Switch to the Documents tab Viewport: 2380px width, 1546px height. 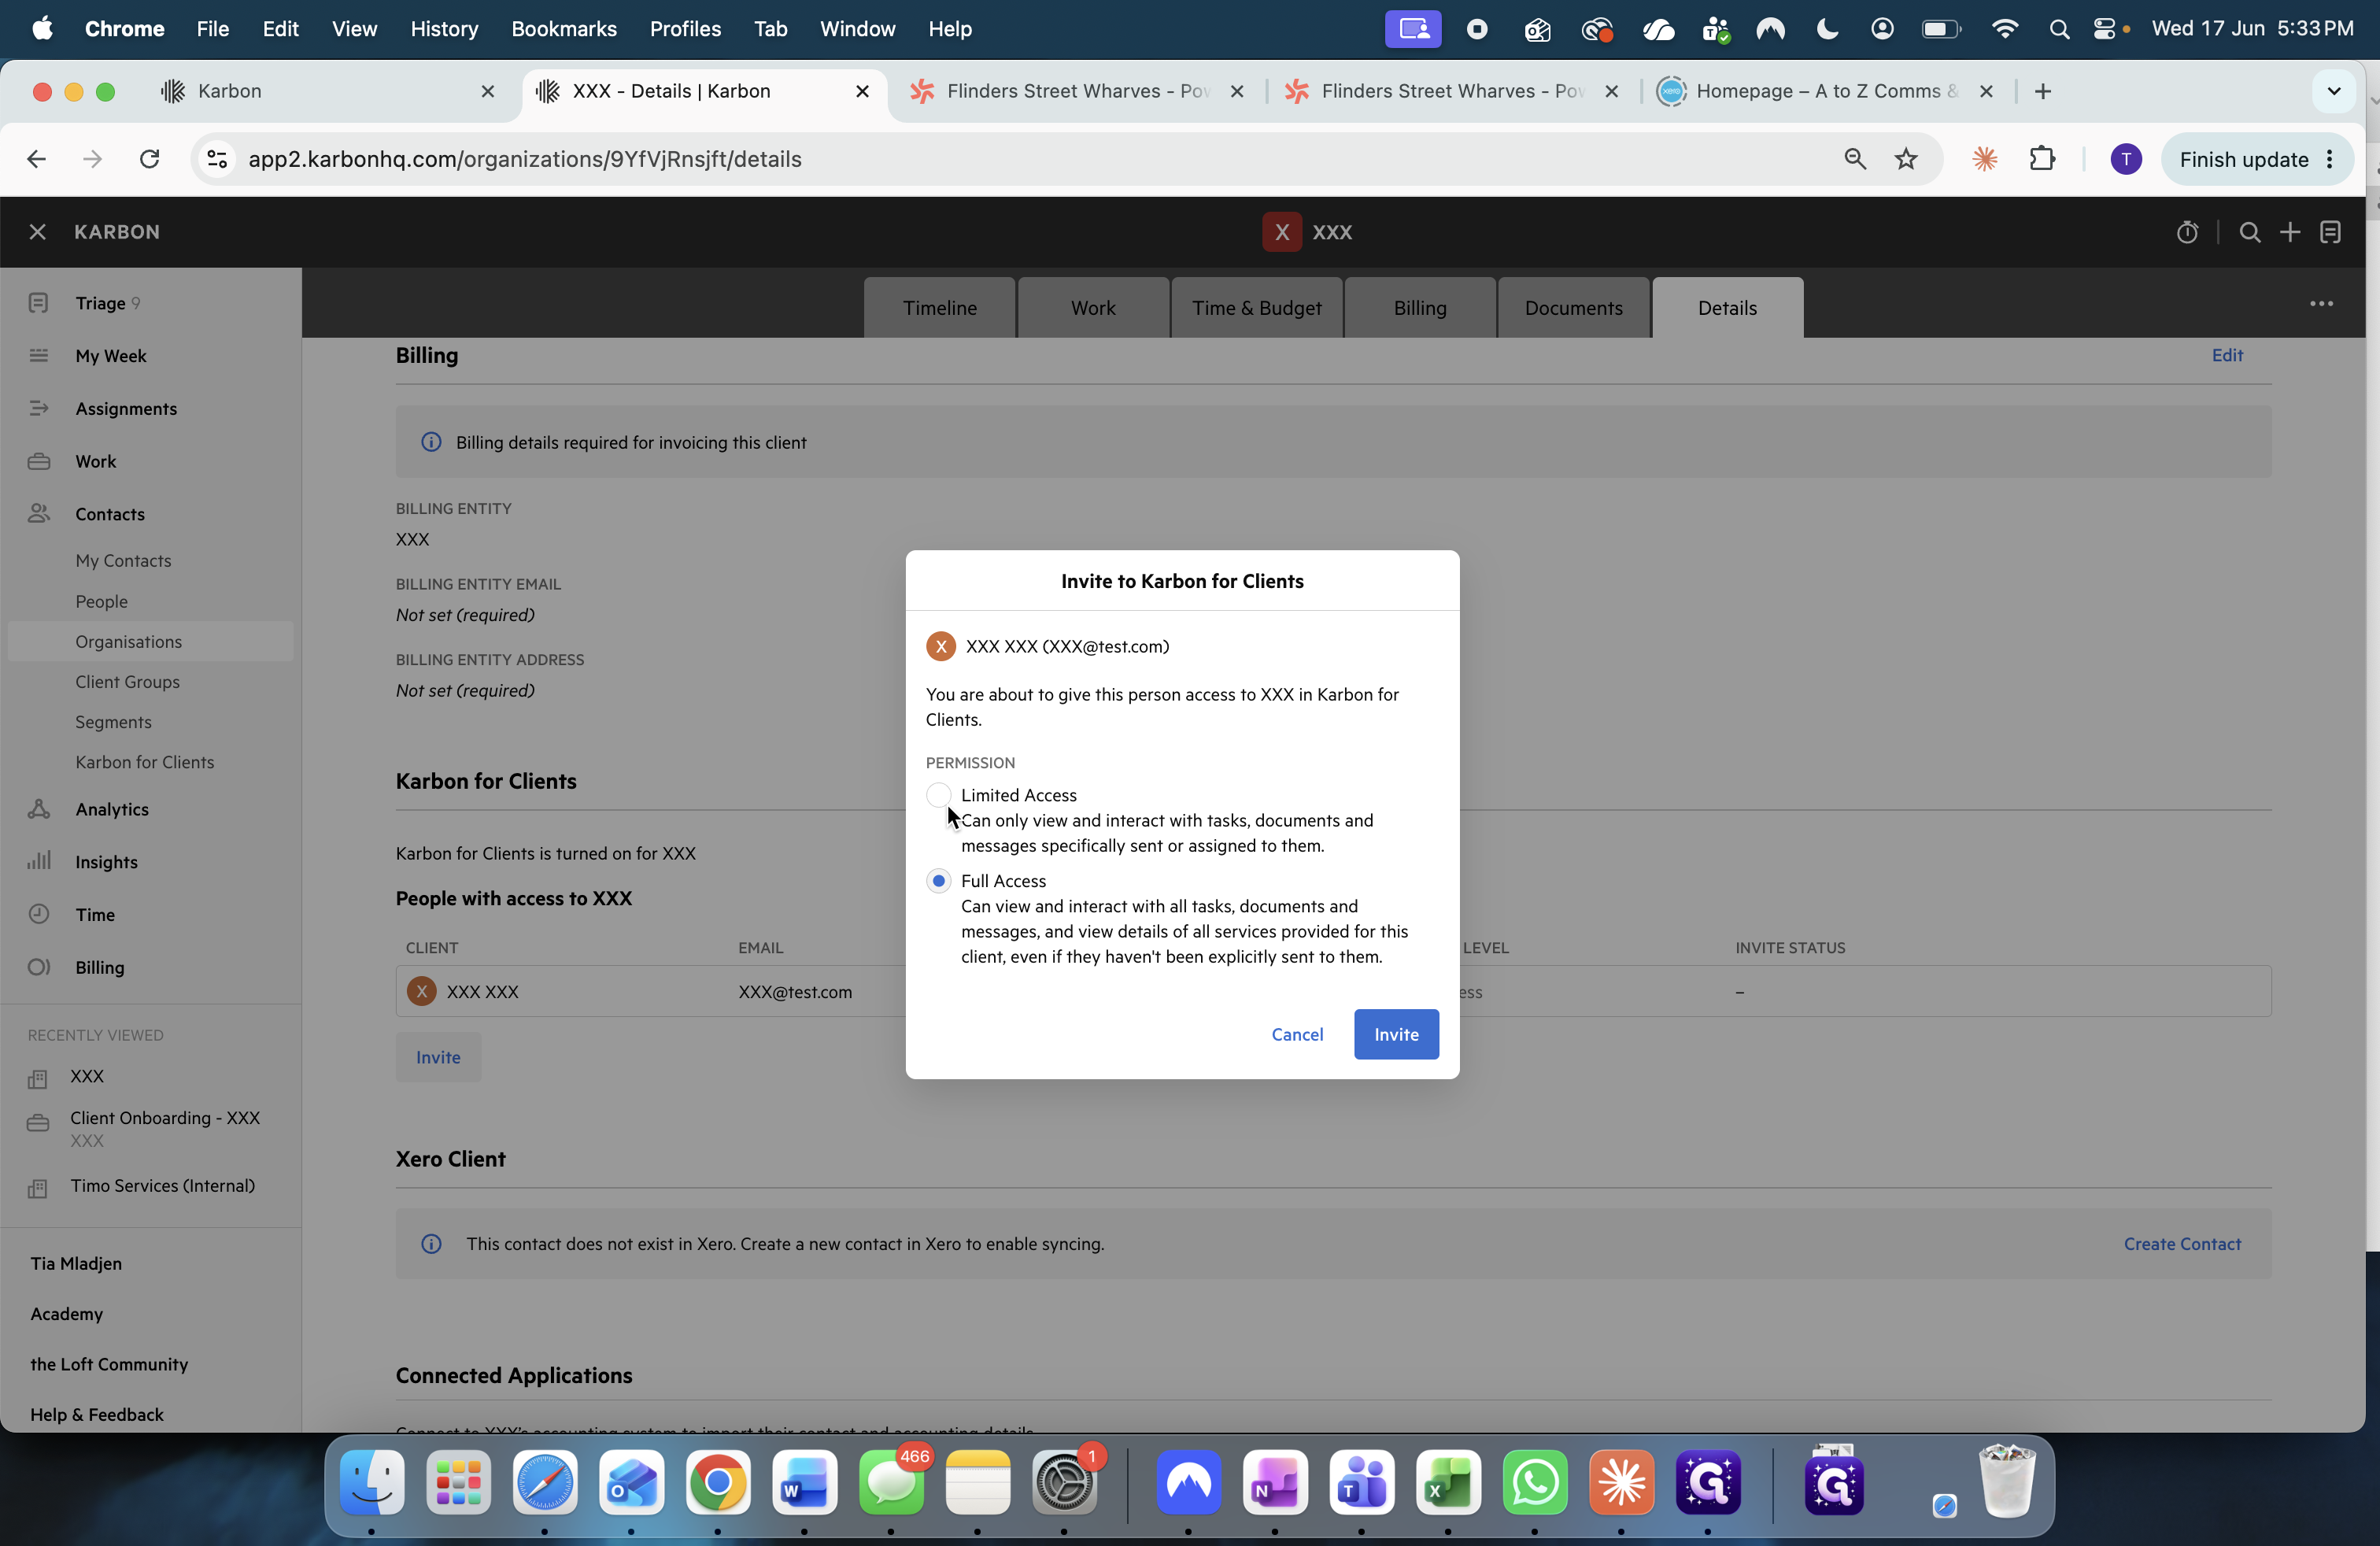pos(1574,308)
